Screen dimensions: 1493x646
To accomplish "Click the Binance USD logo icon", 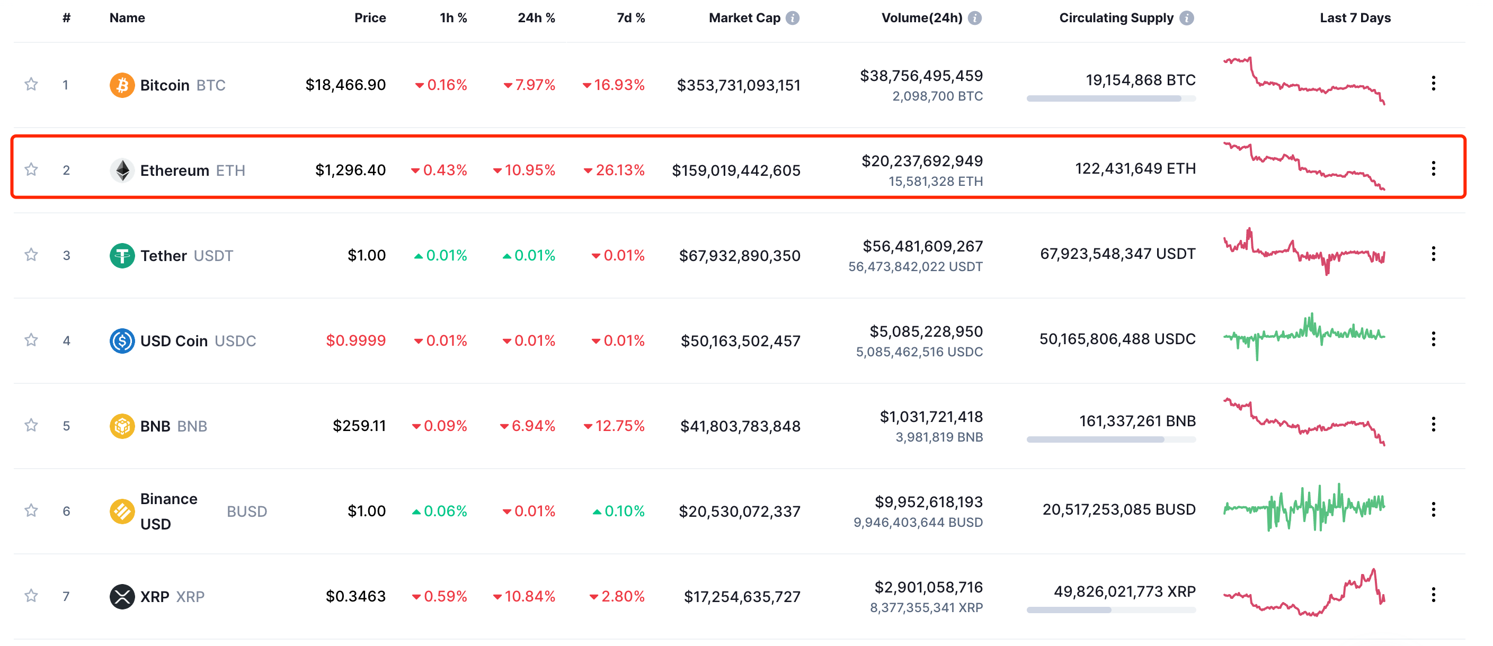I will 122,511.
